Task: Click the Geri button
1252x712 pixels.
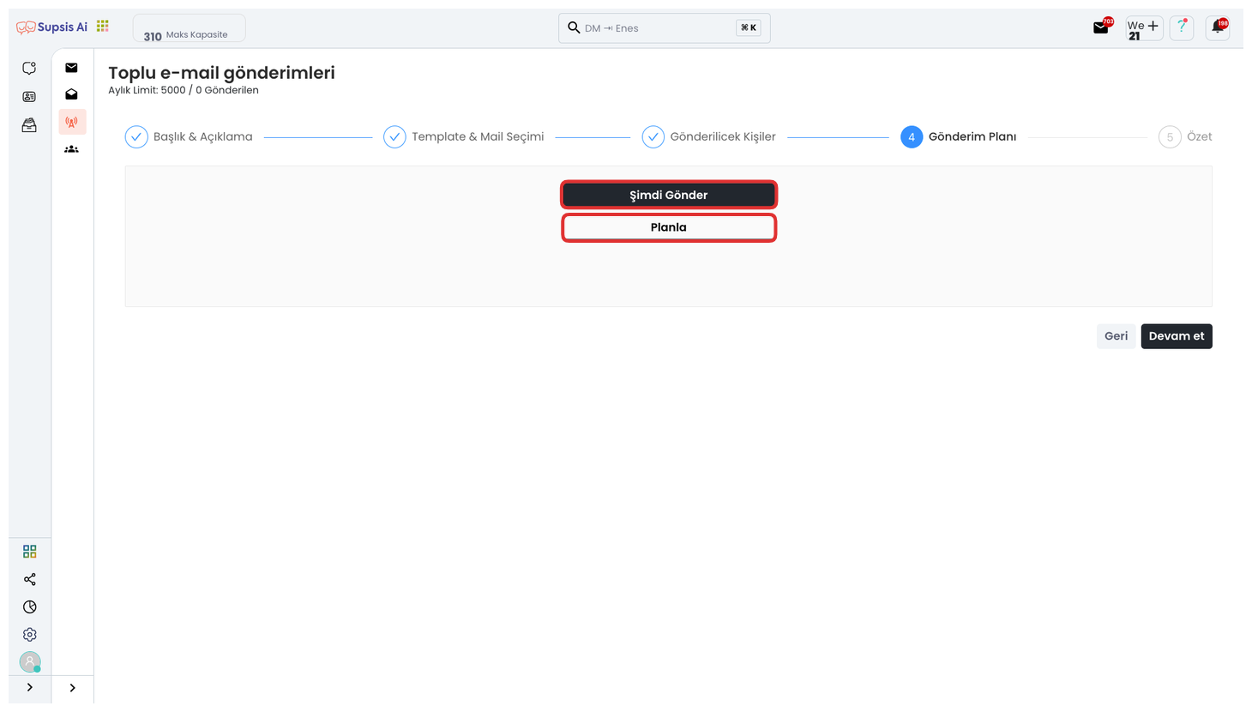Action: pos(1116,336)
